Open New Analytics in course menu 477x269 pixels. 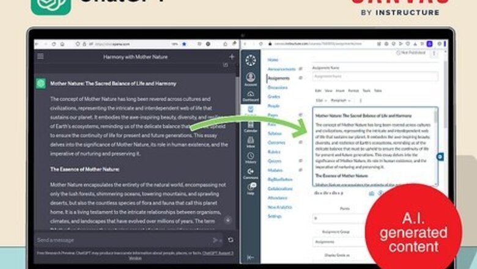coord(280,207)
